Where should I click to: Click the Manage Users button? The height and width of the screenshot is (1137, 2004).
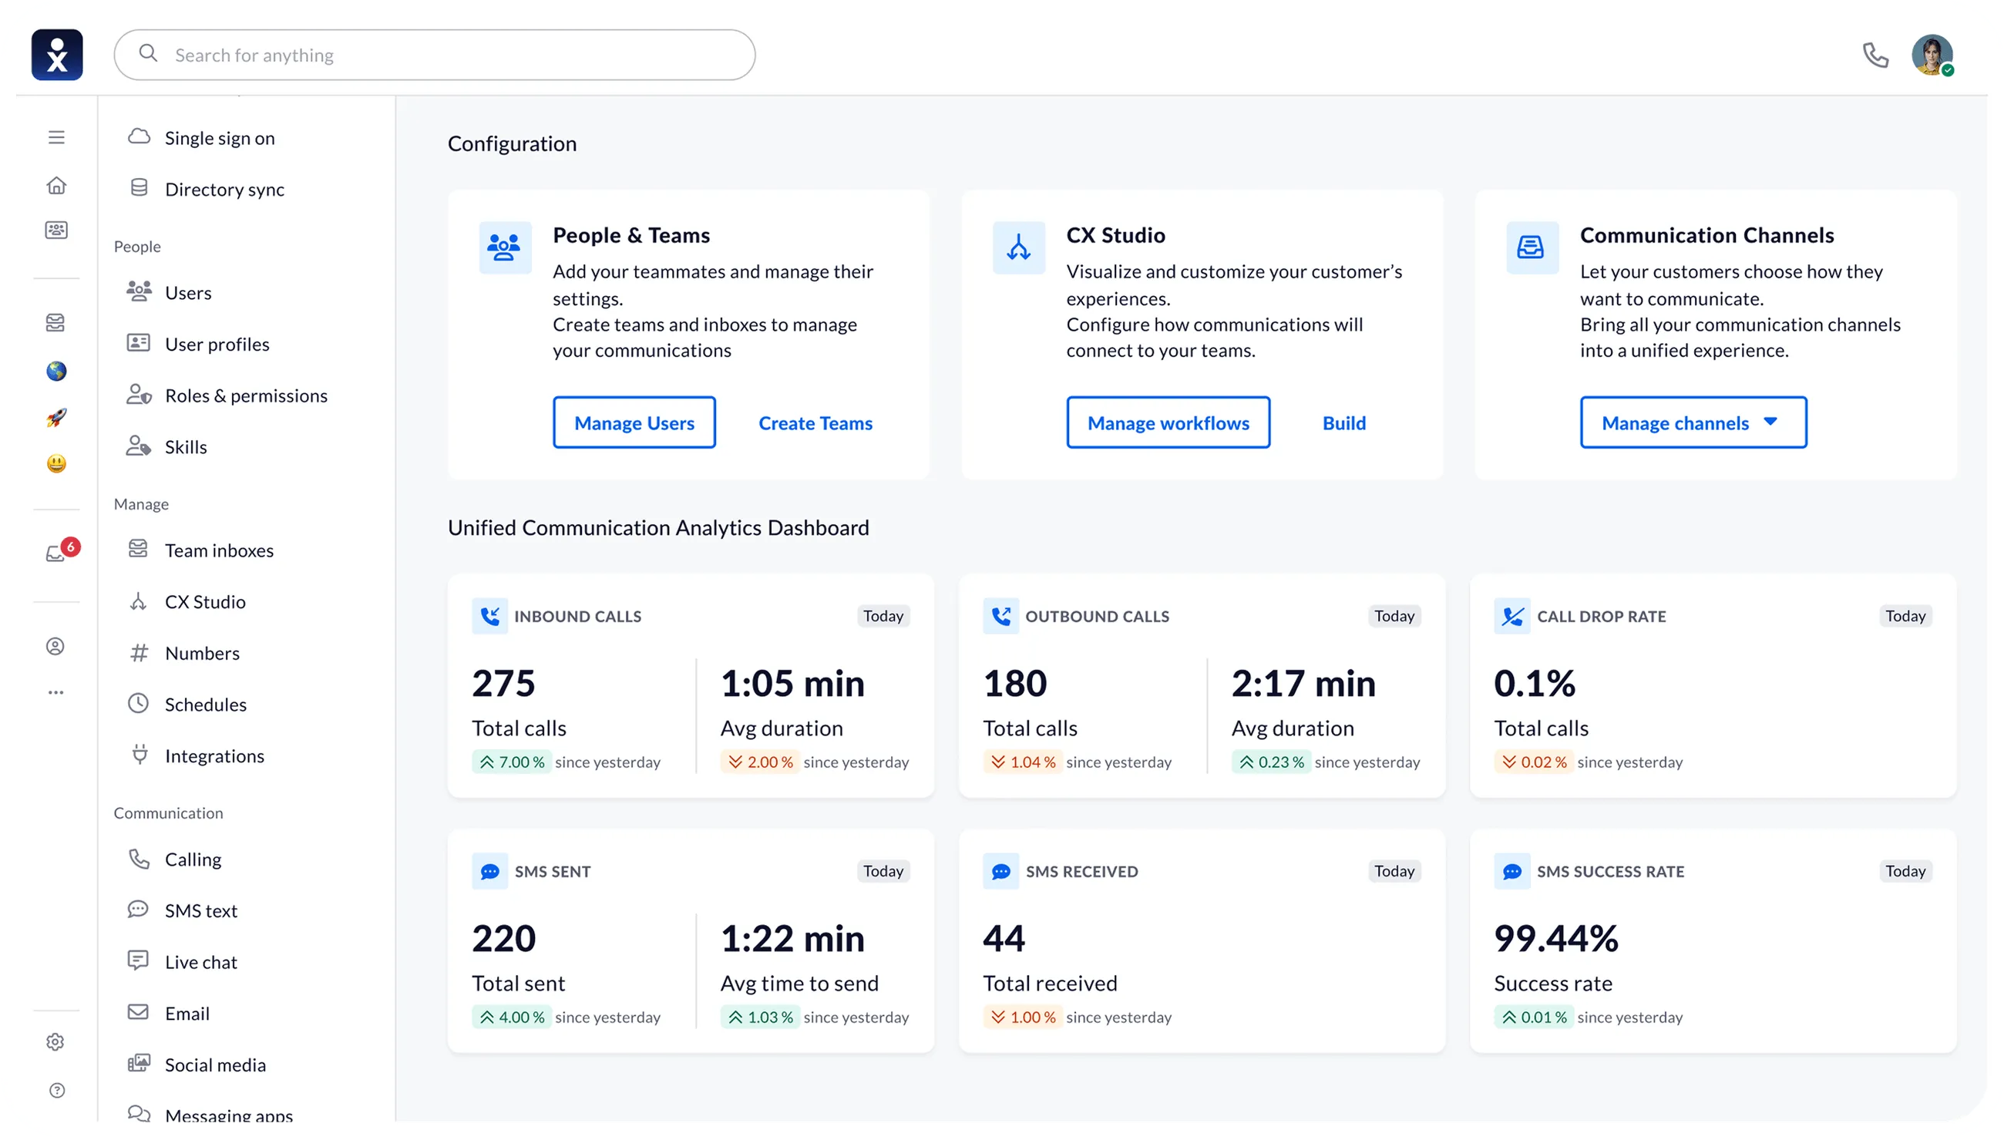[x=634, y=422]
